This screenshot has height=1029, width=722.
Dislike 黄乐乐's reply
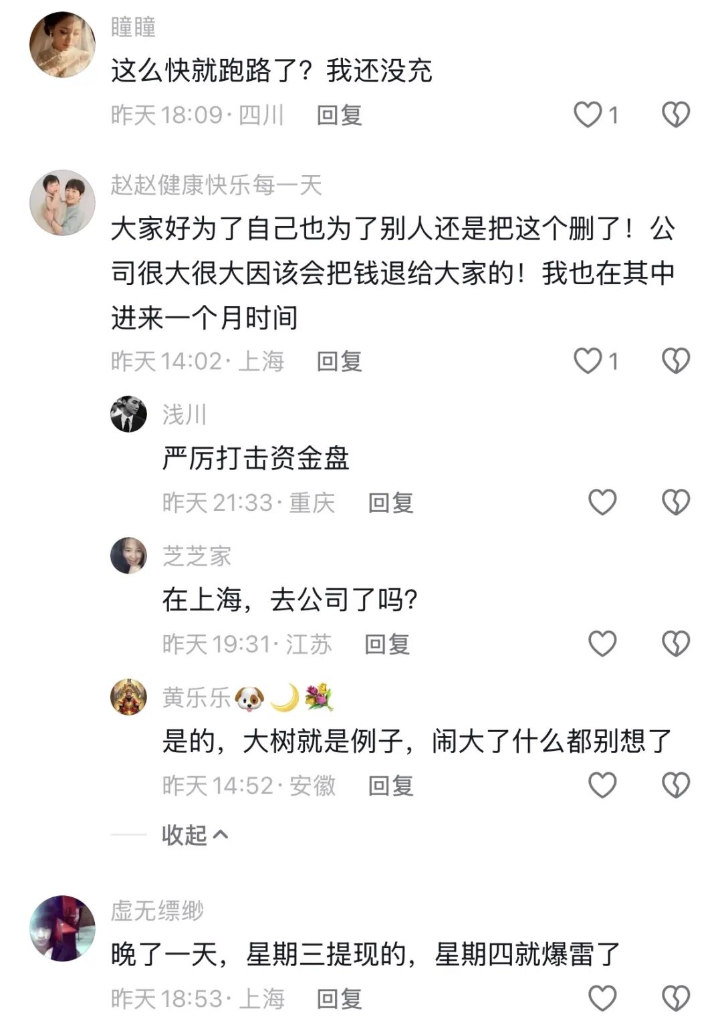[675, 786]
